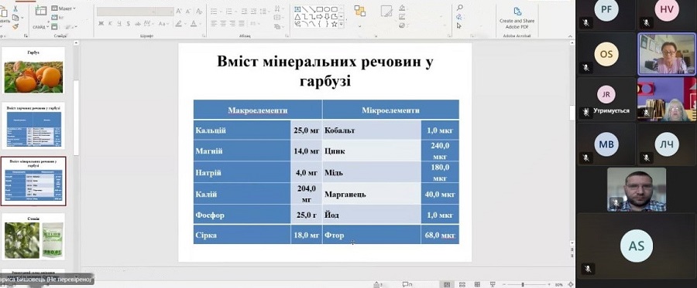Click the Cut scissors icon

click(x=15, y=8)
